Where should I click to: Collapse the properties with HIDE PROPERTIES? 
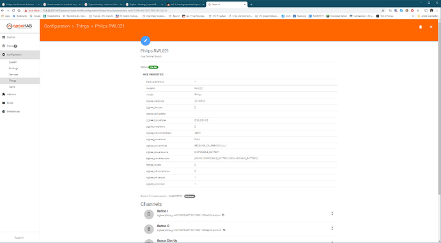click(153, 75)
